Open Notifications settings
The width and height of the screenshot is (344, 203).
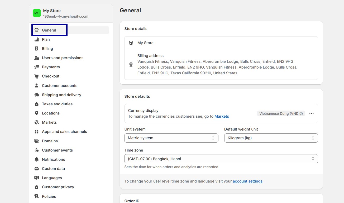click(71, 159)
